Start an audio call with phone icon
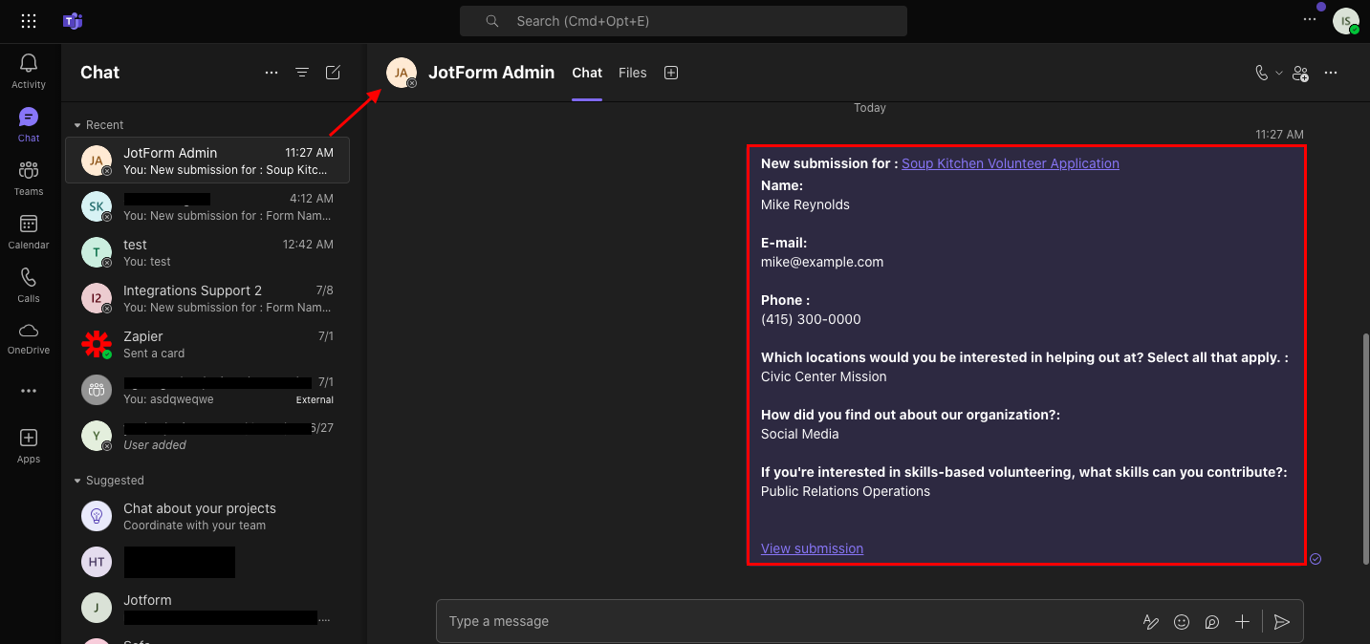The image size is (1370, 644). pyautogui.click(x=1262, y=73)
